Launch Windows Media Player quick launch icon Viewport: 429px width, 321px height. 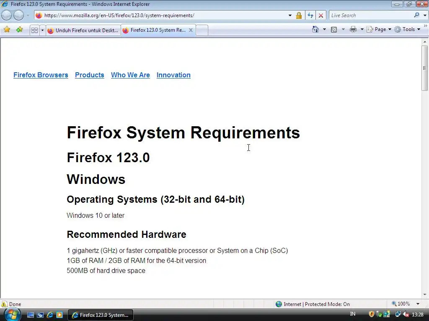59,315
